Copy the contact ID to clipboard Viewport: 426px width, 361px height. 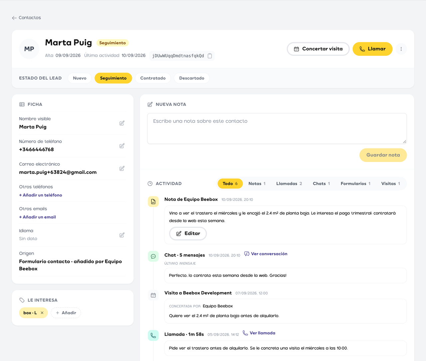[210, 56]
